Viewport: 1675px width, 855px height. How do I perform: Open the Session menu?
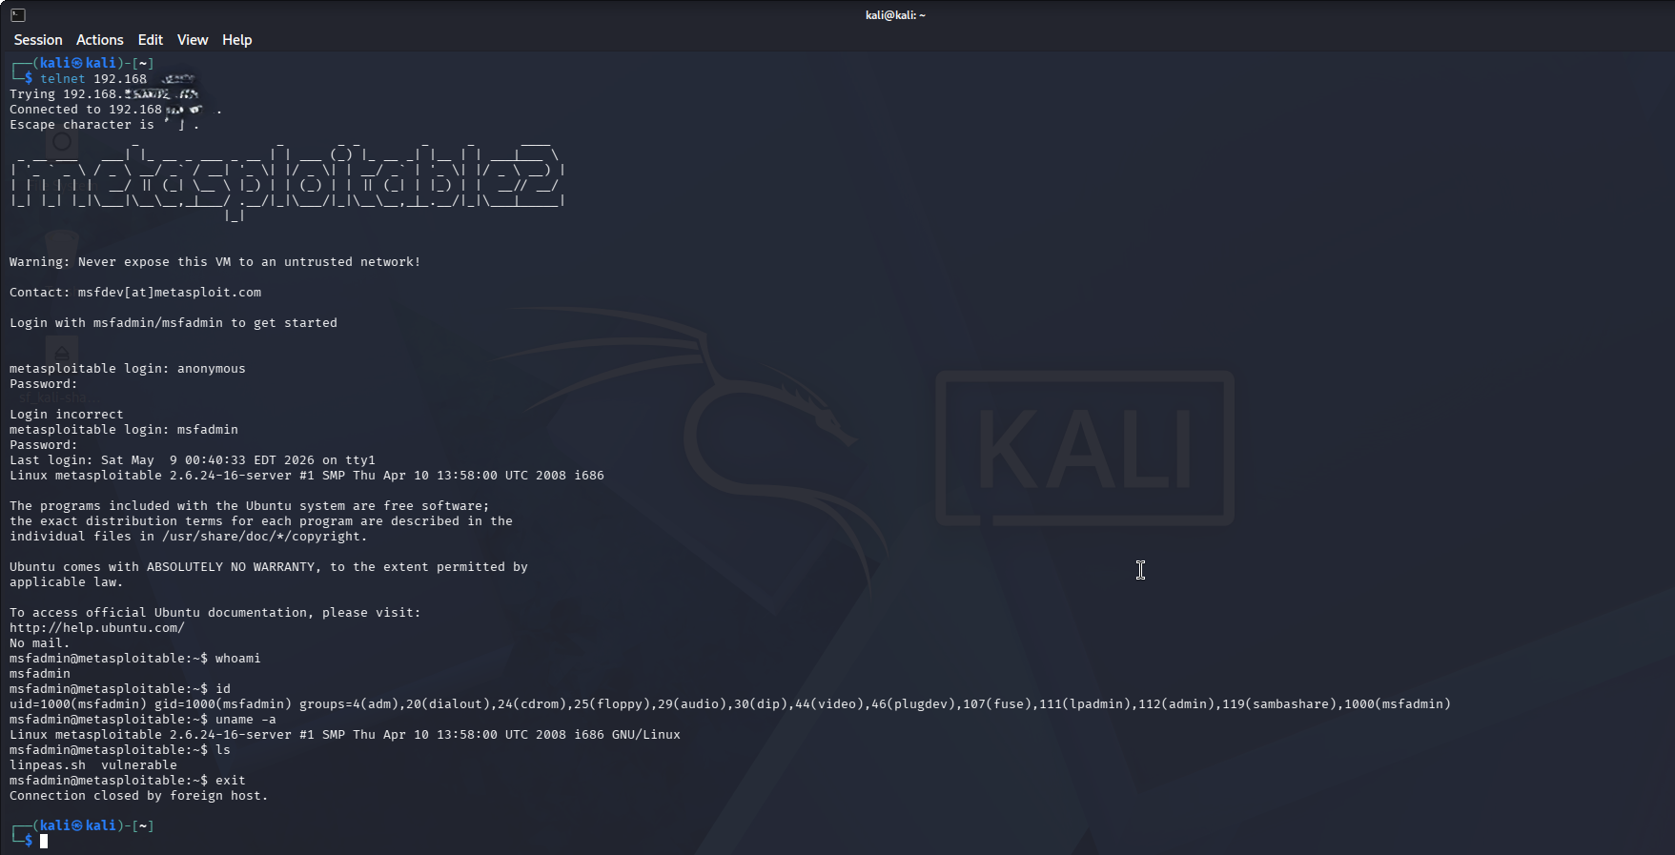(38, 40)
